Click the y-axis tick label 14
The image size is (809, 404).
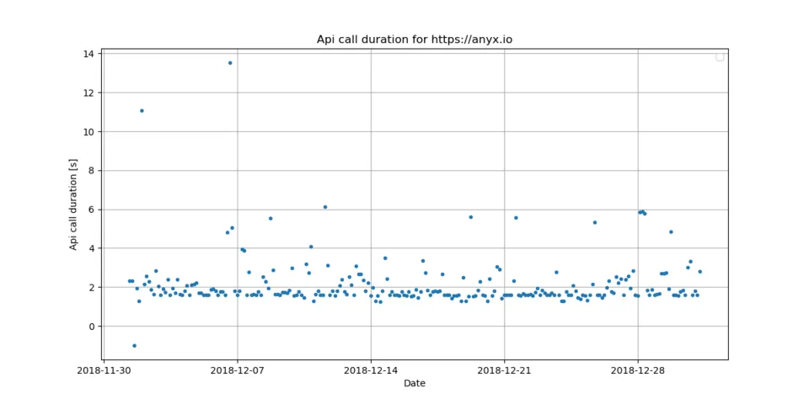coord(88,54)
